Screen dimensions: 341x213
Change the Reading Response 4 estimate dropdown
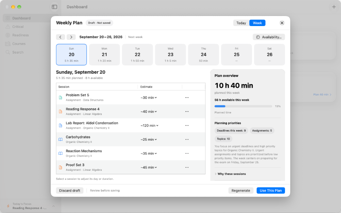(148, 111)
